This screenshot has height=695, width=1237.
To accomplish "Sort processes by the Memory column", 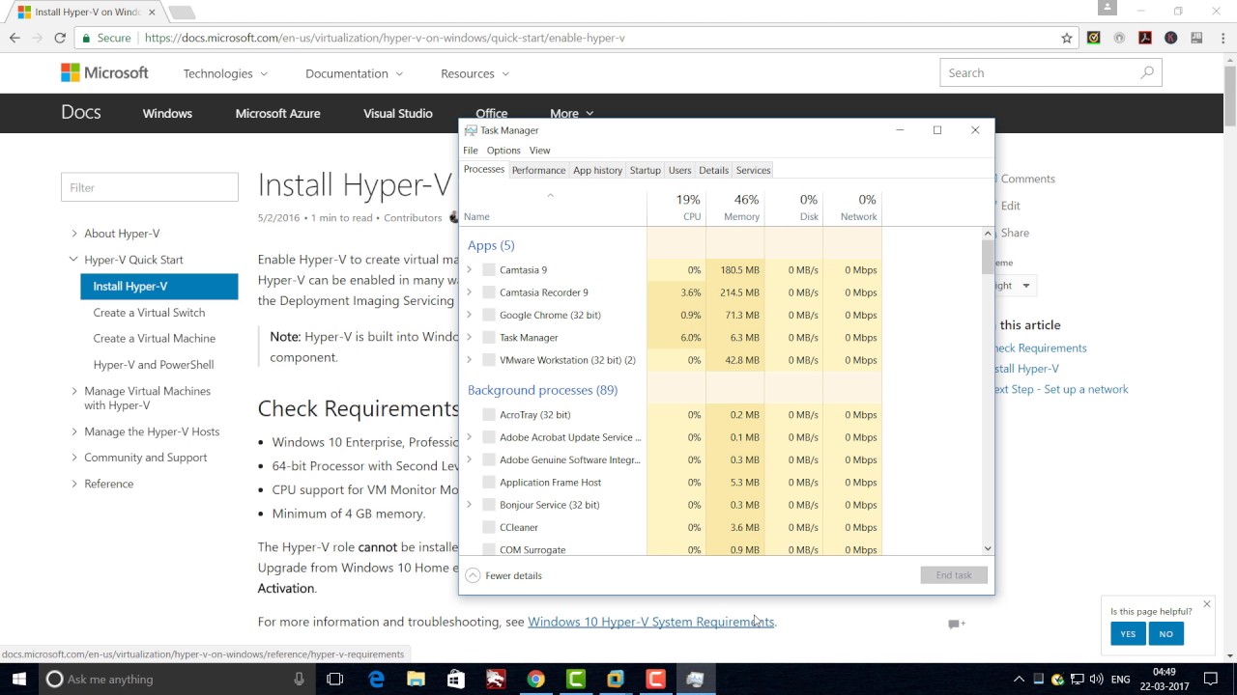I will (735, 207).
